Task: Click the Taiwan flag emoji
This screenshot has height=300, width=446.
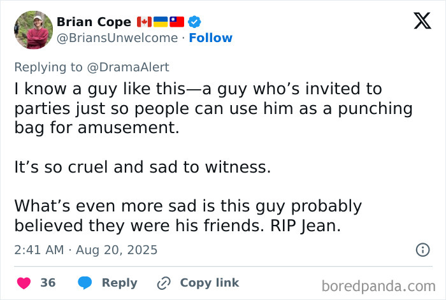Action: coord(177,22)
